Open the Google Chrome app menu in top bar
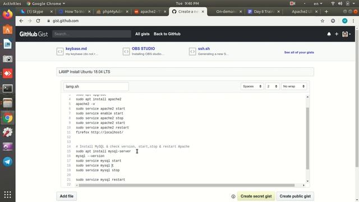The image size is (359, 202). [x=45, y=3]
